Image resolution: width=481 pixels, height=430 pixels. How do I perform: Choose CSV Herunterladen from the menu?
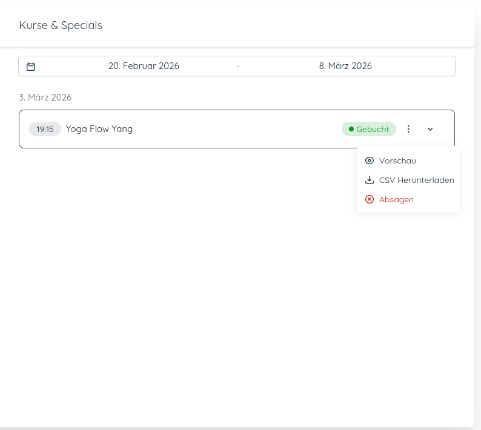(416, 180)
